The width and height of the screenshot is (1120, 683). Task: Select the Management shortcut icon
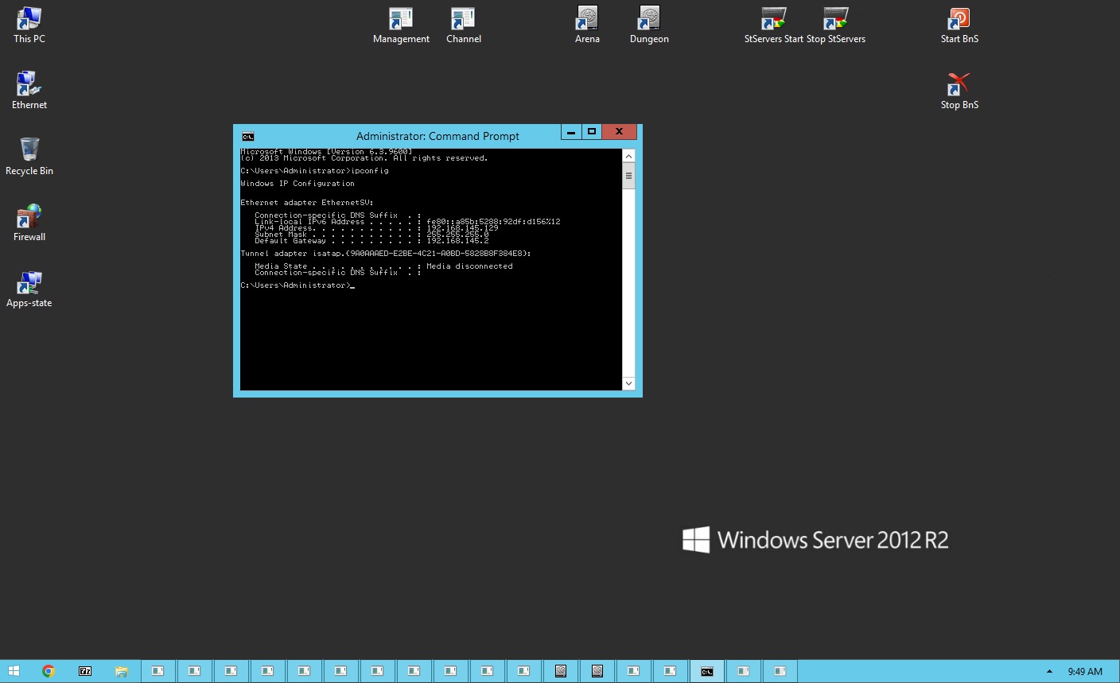pos(401,25)
